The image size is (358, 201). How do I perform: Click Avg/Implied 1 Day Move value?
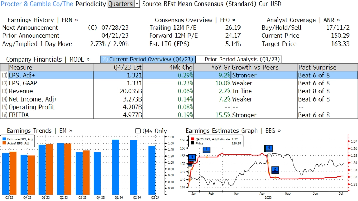pos(109,44)
